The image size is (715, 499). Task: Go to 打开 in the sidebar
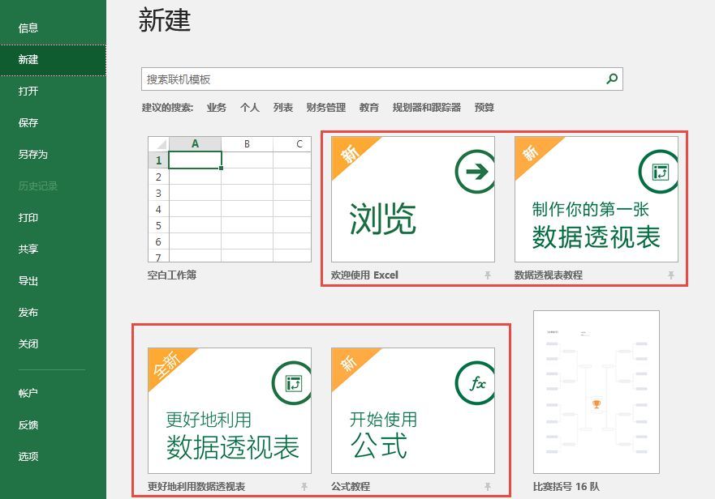coord(28,91)
